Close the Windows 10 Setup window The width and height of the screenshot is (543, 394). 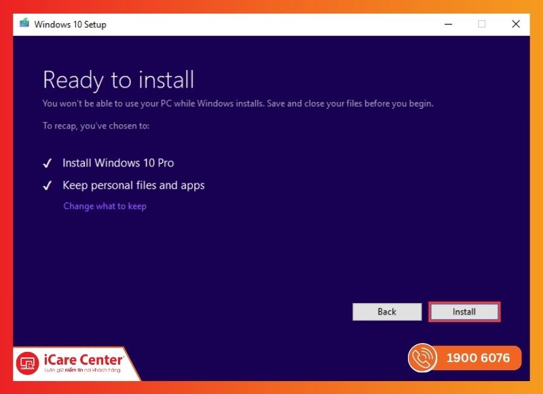click(516, 24)
